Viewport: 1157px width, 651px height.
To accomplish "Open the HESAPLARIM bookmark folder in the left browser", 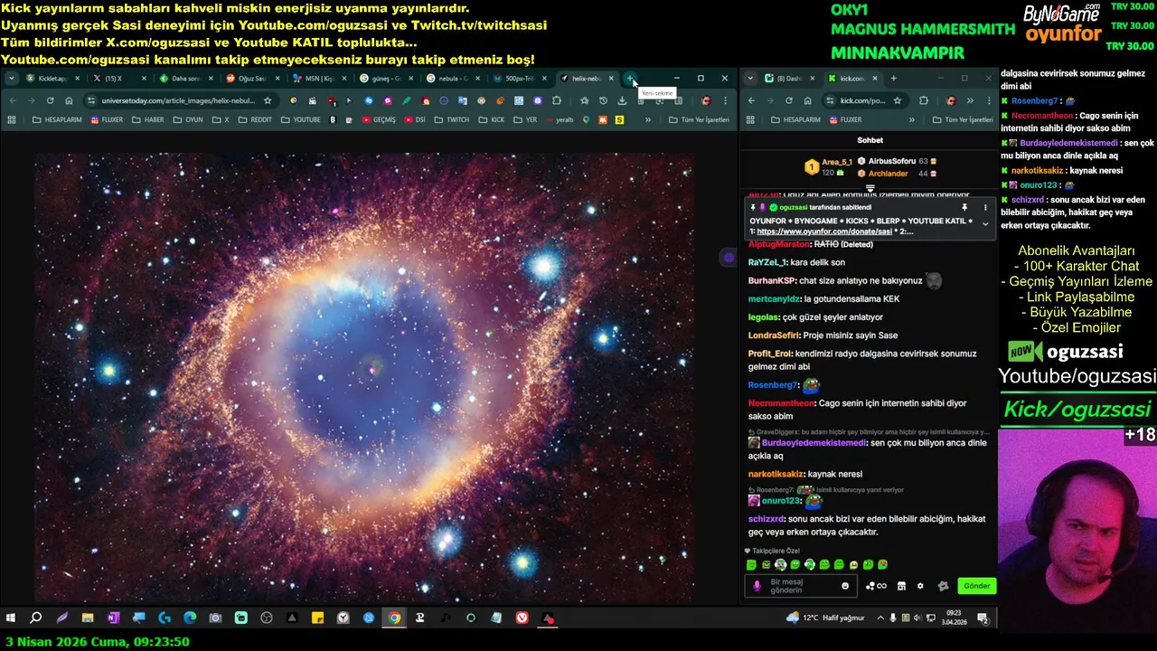I will coord(57,119).
